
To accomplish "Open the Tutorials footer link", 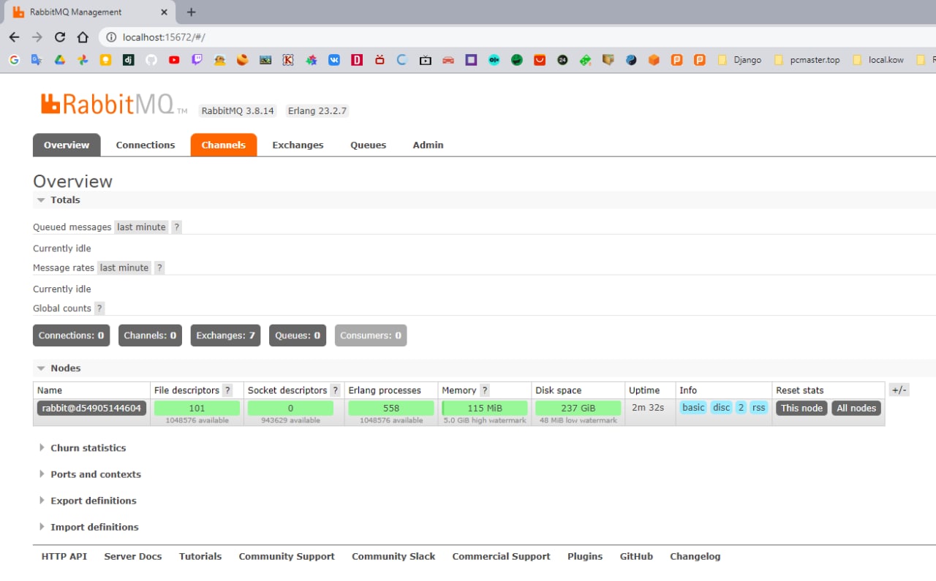I will [x=200, y=556].
